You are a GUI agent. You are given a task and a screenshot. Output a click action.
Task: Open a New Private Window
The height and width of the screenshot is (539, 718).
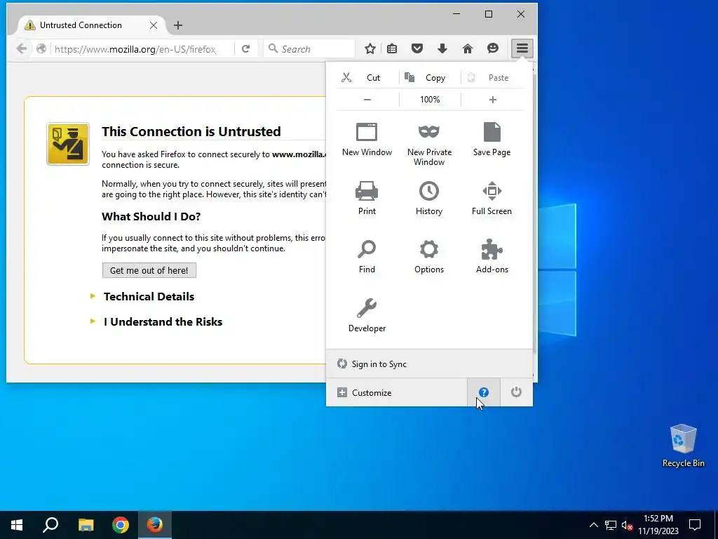click(429, 144)
